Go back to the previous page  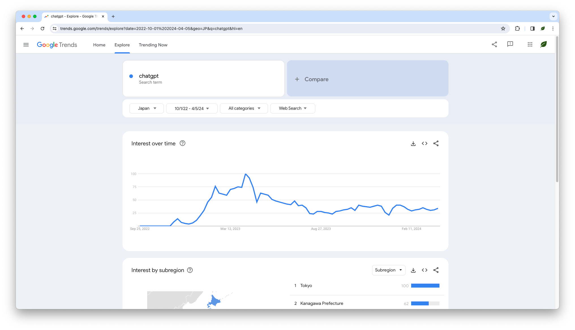click(x=22, y=29)
